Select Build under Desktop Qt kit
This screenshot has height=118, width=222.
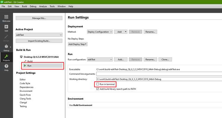point(30,61)
